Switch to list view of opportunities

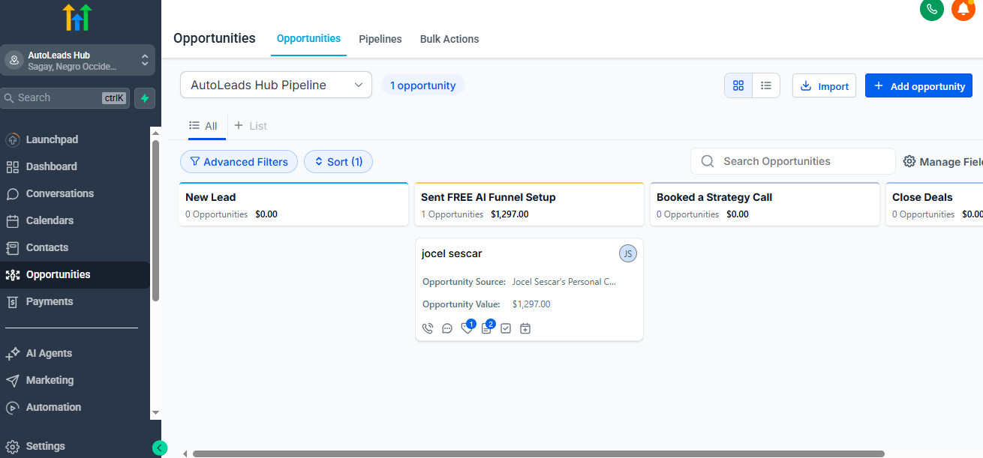click(x=765, y=85)
